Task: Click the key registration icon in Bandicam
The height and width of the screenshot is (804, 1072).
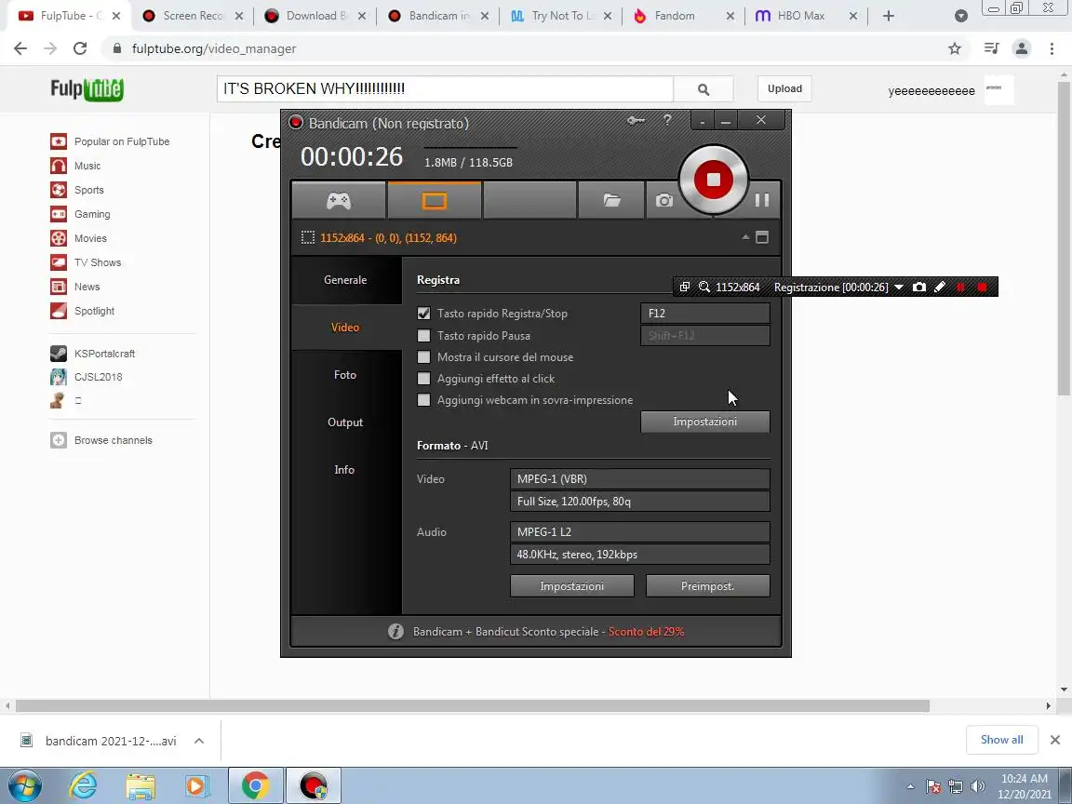Action: coord(636,120)
